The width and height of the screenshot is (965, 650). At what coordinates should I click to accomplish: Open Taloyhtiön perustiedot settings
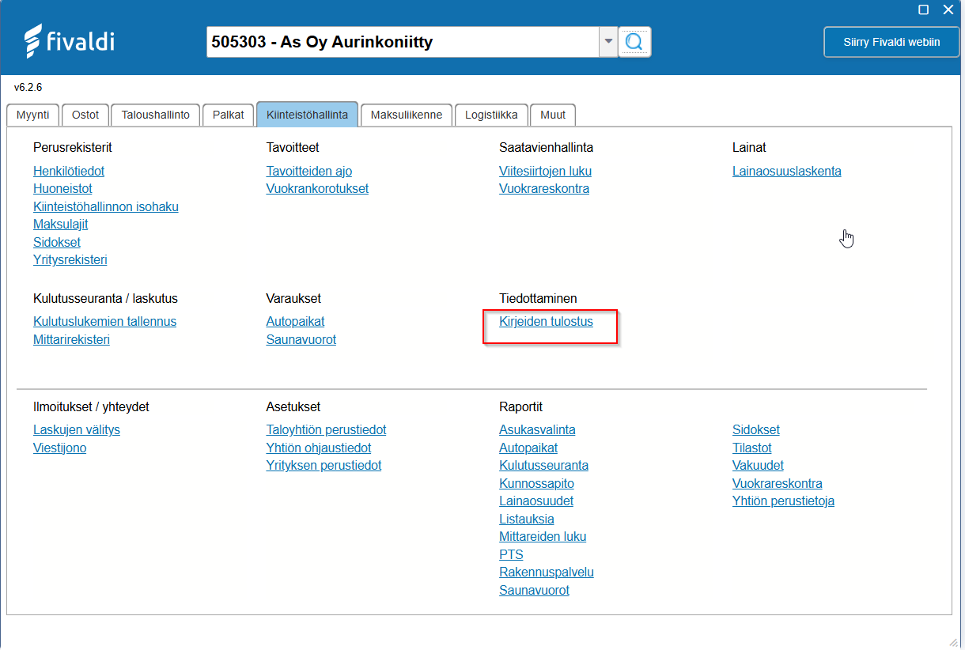click(x=326, y=430)
